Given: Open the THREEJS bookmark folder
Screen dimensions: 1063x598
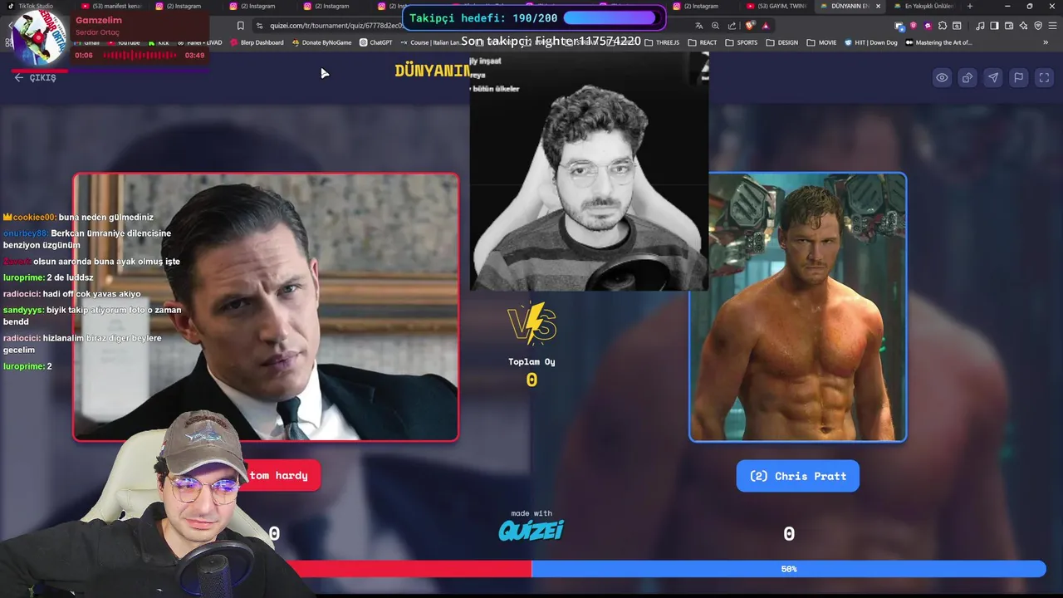Looking at the screenshot, I should (x=662, y=42).
